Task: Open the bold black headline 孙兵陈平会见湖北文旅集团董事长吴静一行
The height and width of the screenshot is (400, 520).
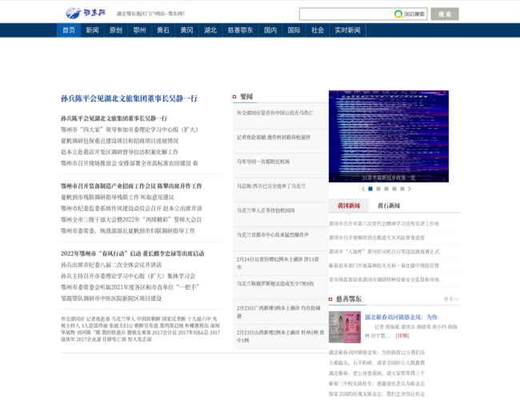Action: click(x=114, y=118)
